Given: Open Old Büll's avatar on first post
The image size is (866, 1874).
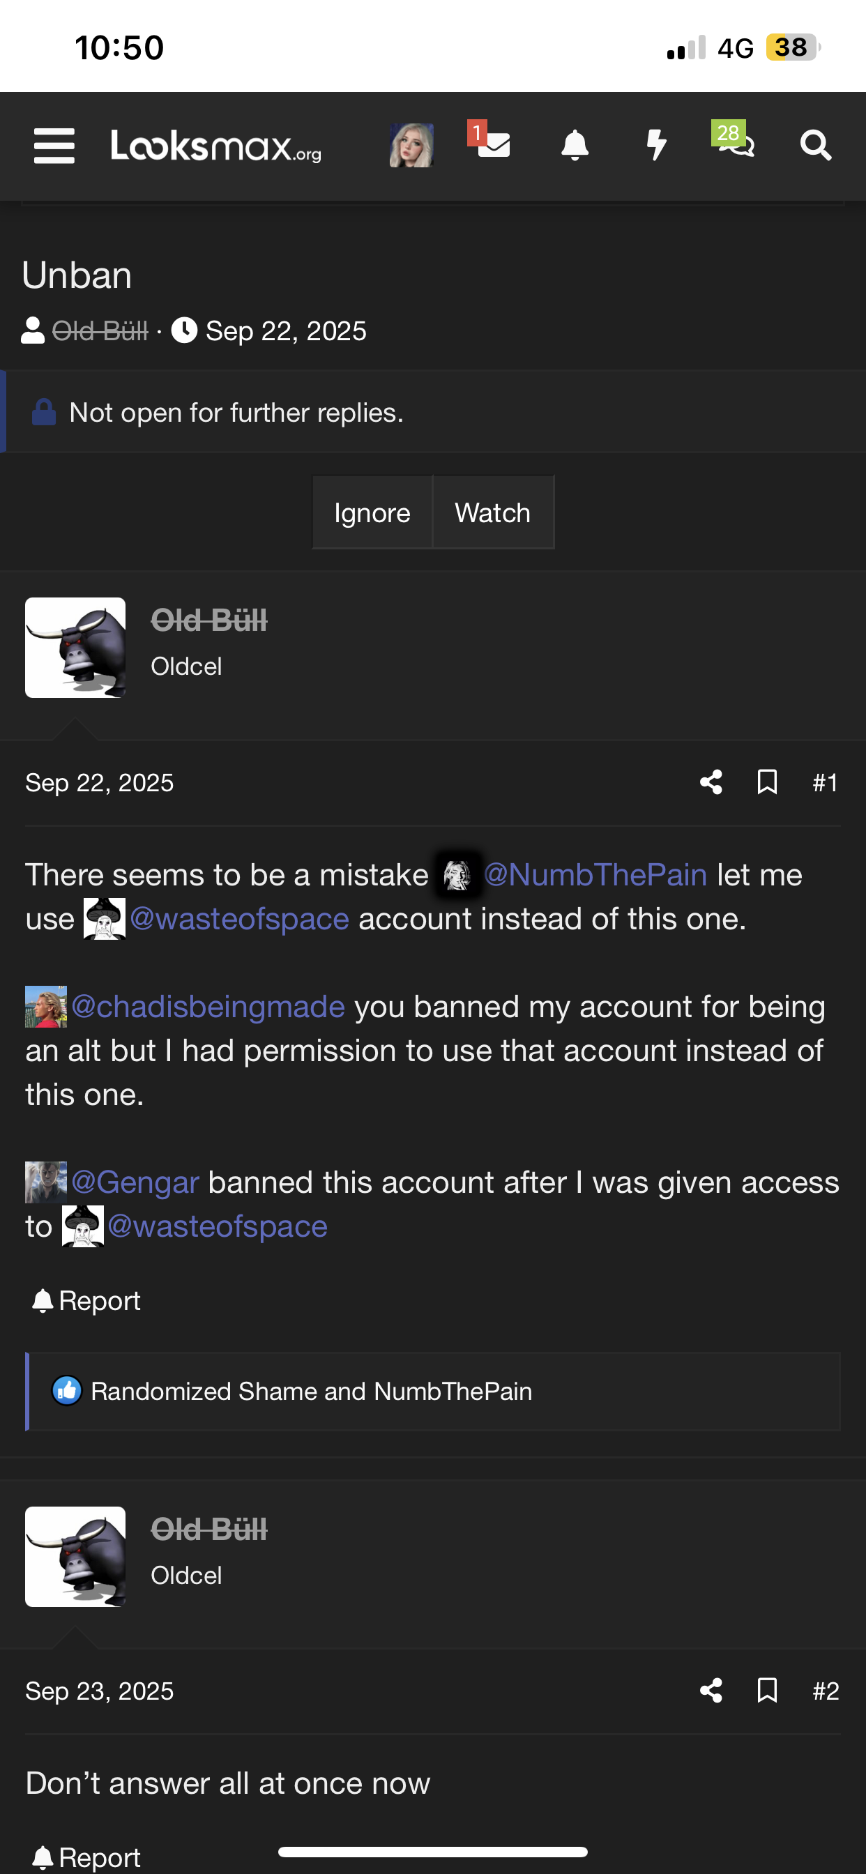Looking at the screenshot, I should [x=75, y=648].
